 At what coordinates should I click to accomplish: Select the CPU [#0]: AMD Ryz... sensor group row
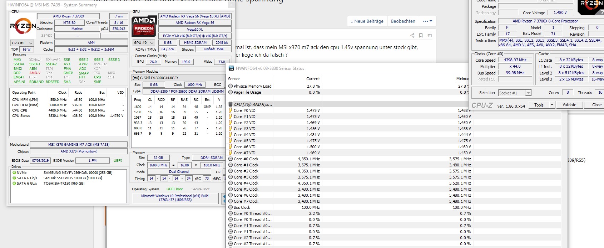[x=348, y=104]
